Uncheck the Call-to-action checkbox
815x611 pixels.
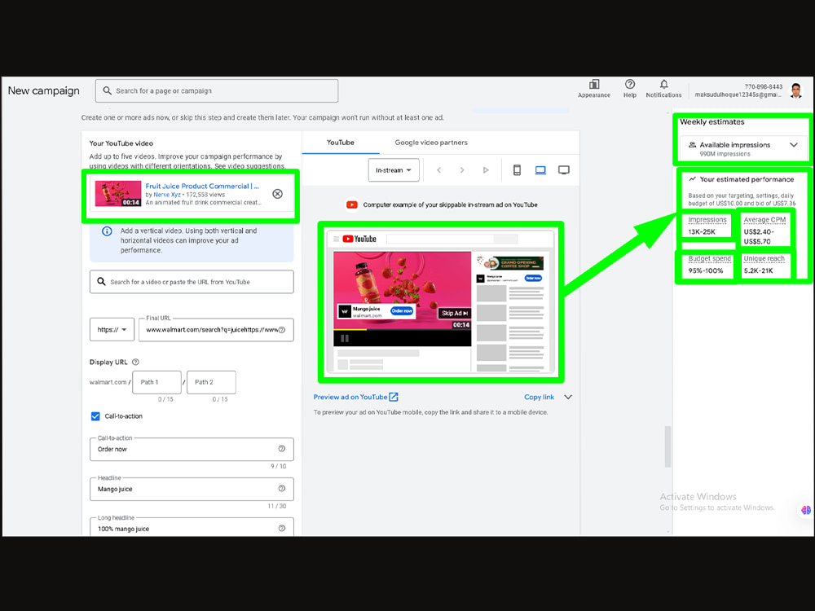(x=95, y=416)
